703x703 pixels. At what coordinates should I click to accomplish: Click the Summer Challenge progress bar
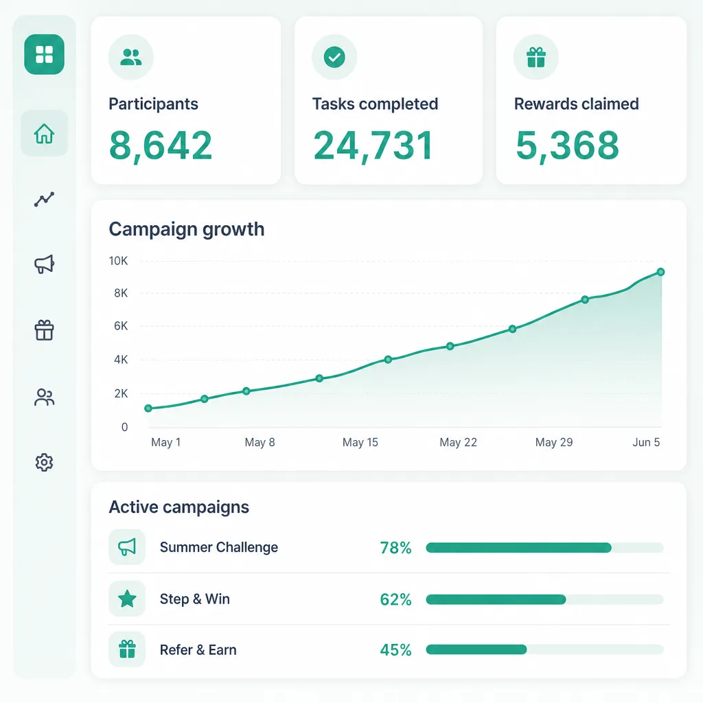(544, 547)
